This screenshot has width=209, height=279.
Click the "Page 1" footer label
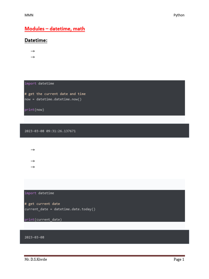coord(179,260)
